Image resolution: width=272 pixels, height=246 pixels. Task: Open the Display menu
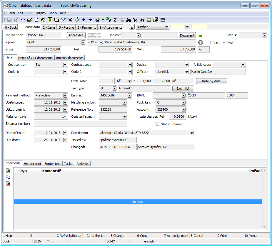coord(41,13)
